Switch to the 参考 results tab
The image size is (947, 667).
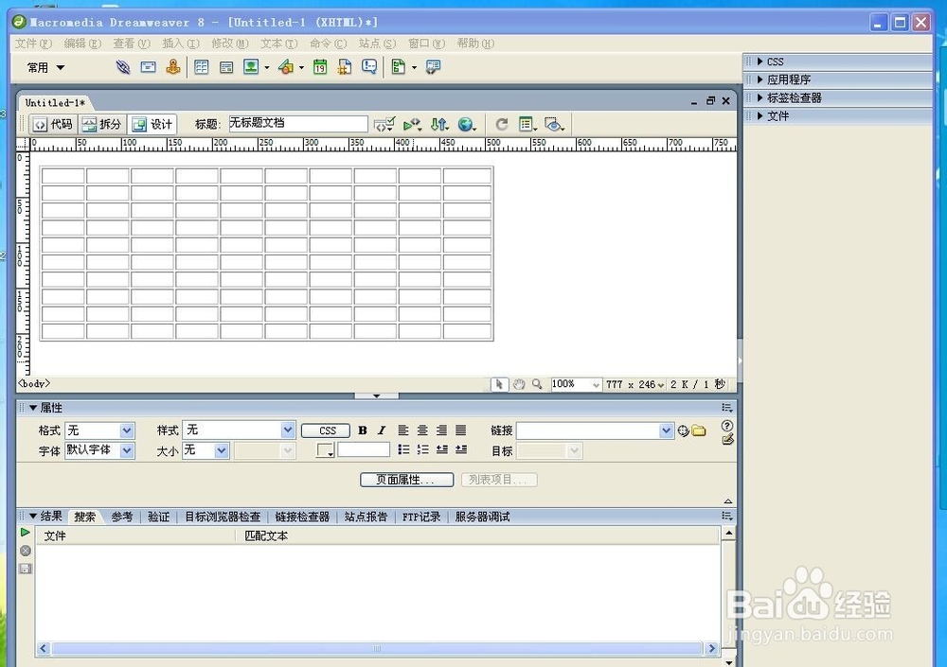(x=121, y=517)
